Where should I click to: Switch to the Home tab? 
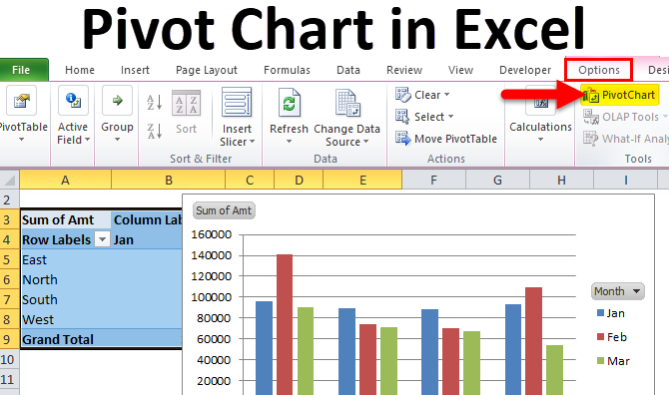point(80,70)
